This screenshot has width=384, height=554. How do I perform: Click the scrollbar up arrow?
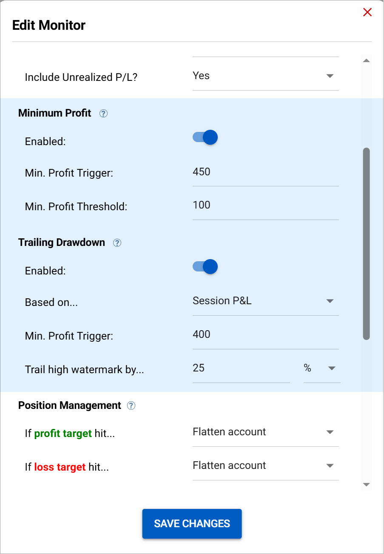366,60
